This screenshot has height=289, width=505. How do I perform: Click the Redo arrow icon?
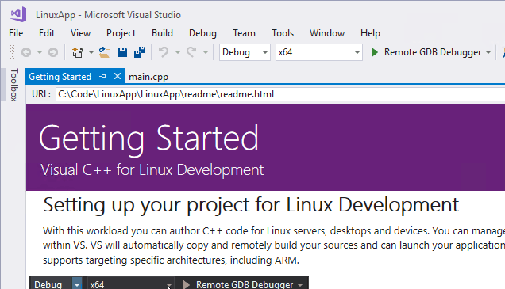(191, 52)
